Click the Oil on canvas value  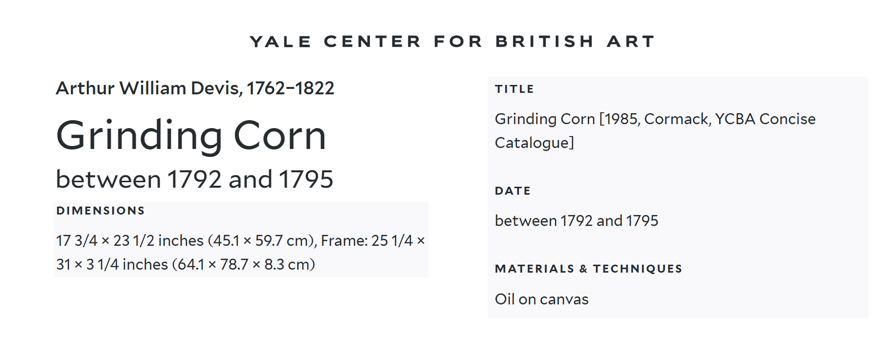[x=542, y=299]
